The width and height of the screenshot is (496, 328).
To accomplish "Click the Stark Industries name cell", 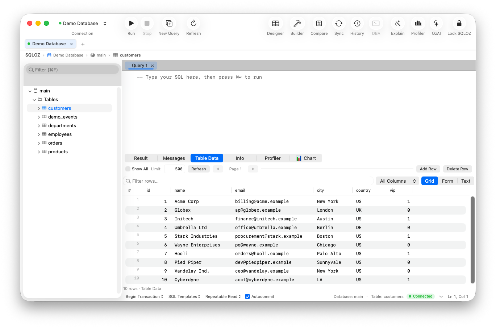I will [x=196, y=236].
